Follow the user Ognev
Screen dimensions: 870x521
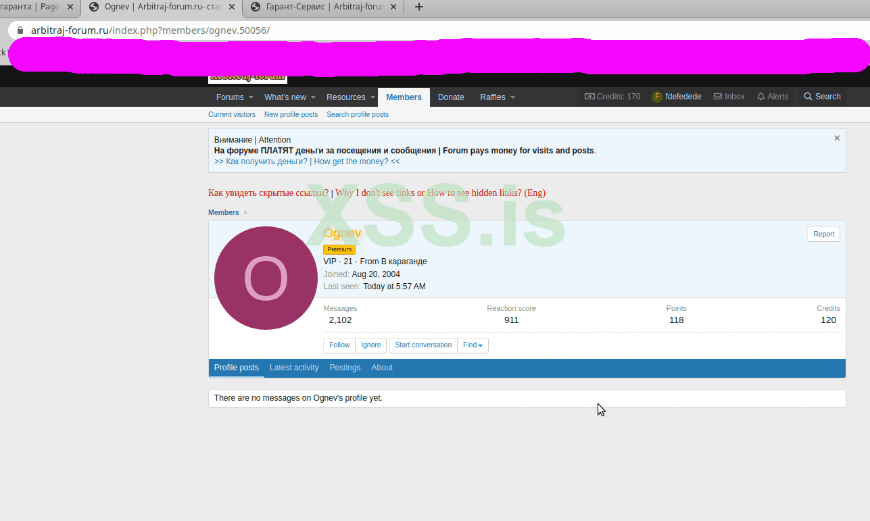pyautogui.click(x=339, y=345)
